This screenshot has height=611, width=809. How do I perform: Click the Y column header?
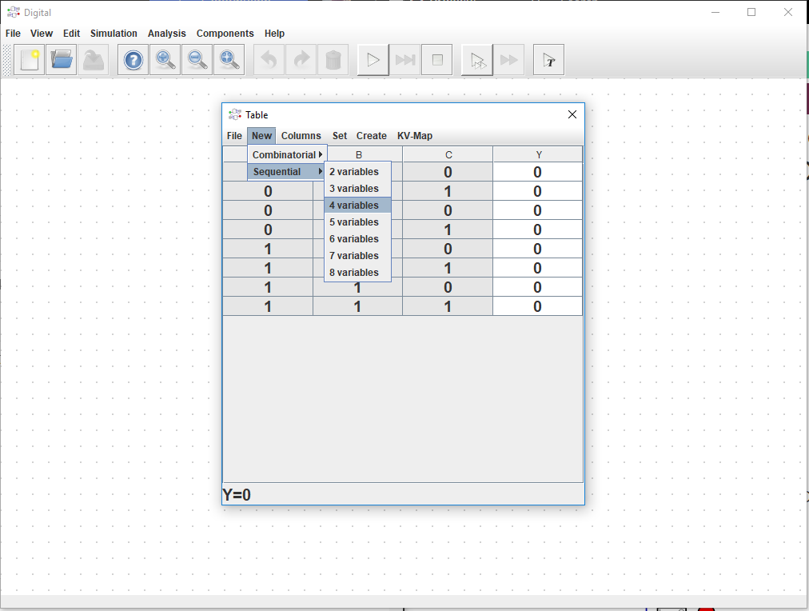point(538,155)
